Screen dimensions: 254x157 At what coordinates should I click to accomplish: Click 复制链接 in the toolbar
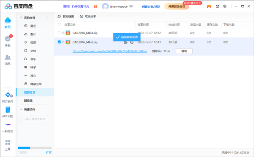click(66, 16)
